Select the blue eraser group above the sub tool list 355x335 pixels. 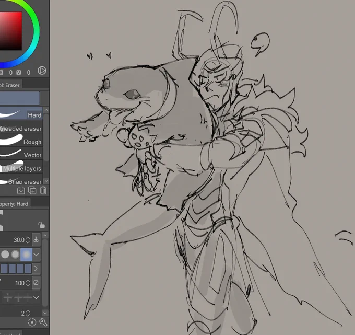[20, 98]
